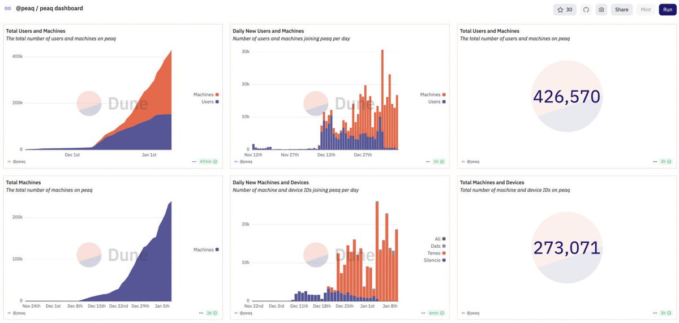The height and width of the screenshot is (323, 679).
Task: Click the Dune logo icon beside @peaq
Action: pos(8,8)
